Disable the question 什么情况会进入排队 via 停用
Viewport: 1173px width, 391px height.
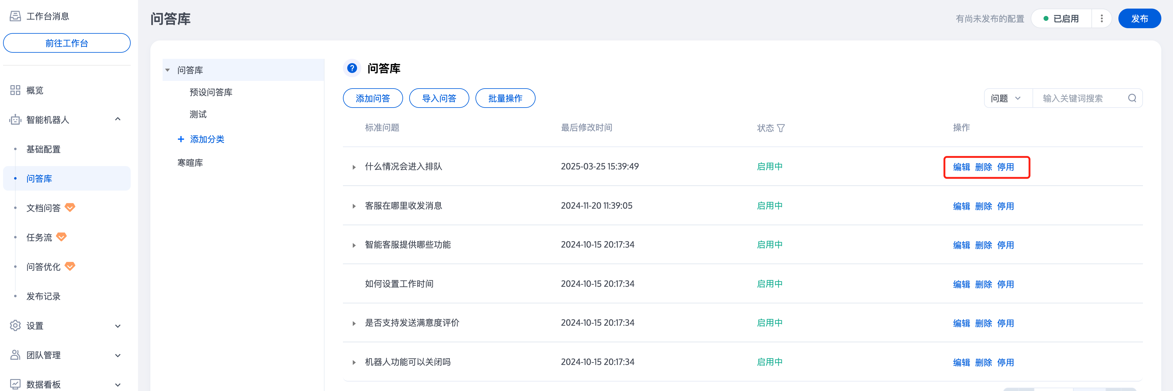pos(1005,167)
